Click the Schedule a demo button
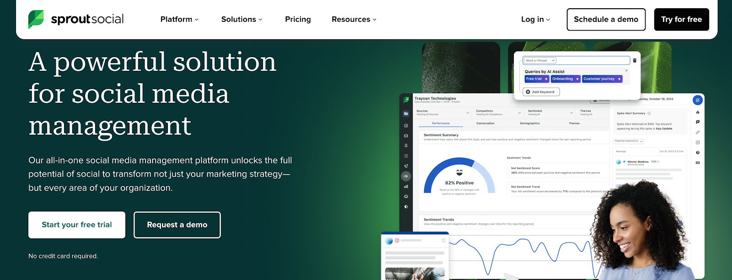Viewport: 732px width, 280px height. pos(606,19)
